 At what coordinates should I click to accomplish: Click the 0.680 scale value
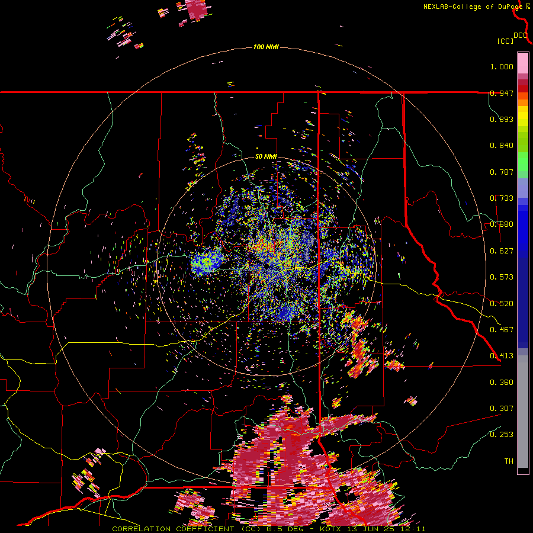click(502, 224)
